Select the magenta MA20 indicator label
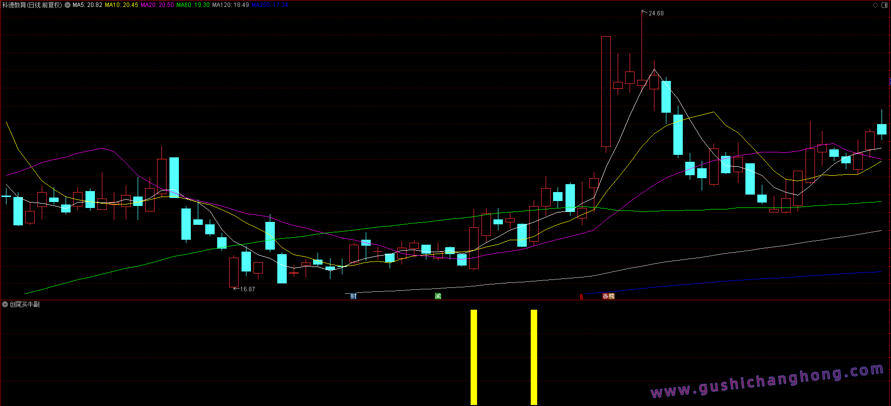 157,5
